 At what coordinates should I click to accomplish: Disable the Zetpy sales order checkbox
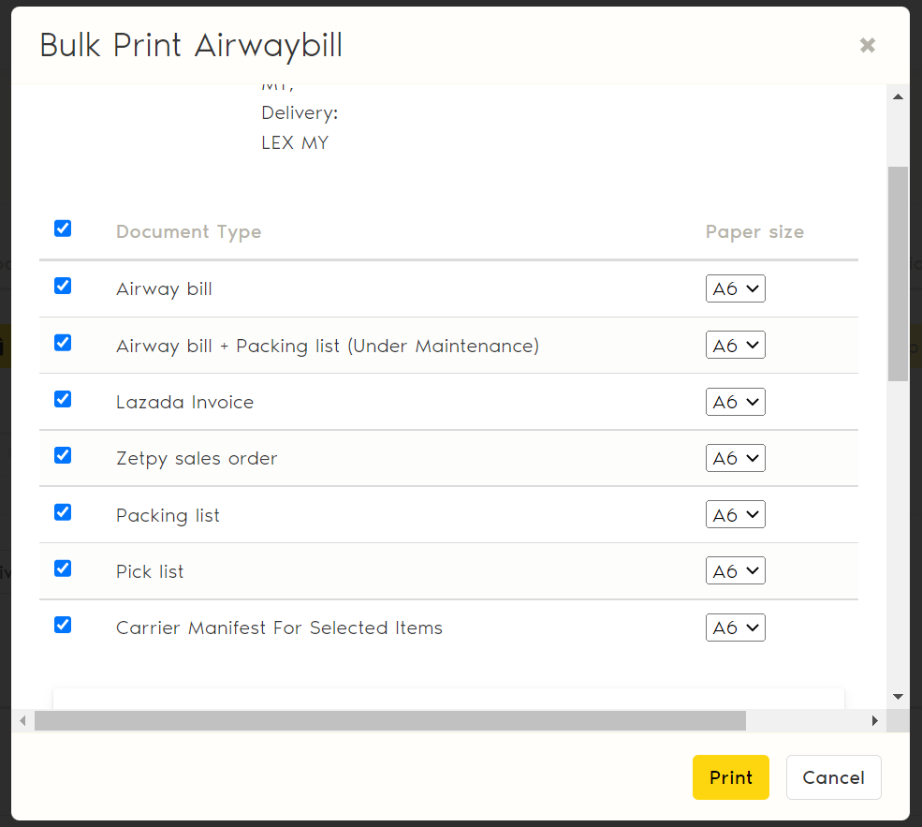(63, 455)
